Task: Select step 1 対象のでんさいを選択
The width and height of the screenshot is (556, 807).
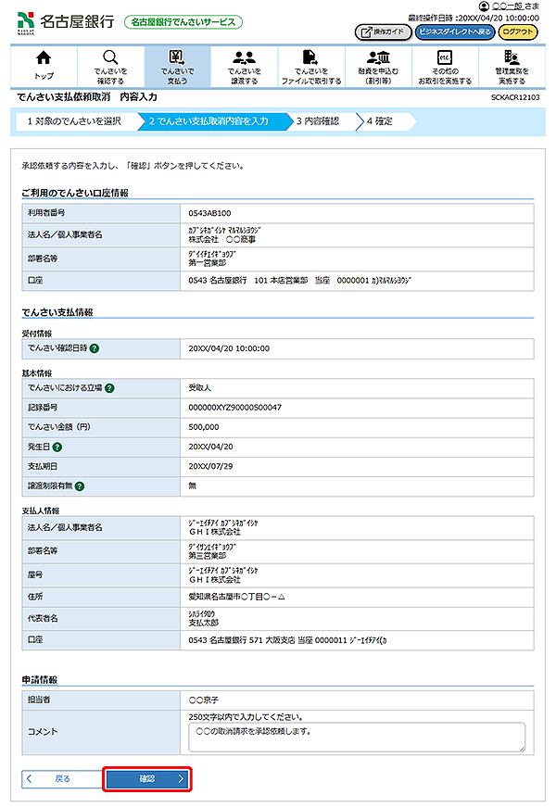Action: coord(74,121)
